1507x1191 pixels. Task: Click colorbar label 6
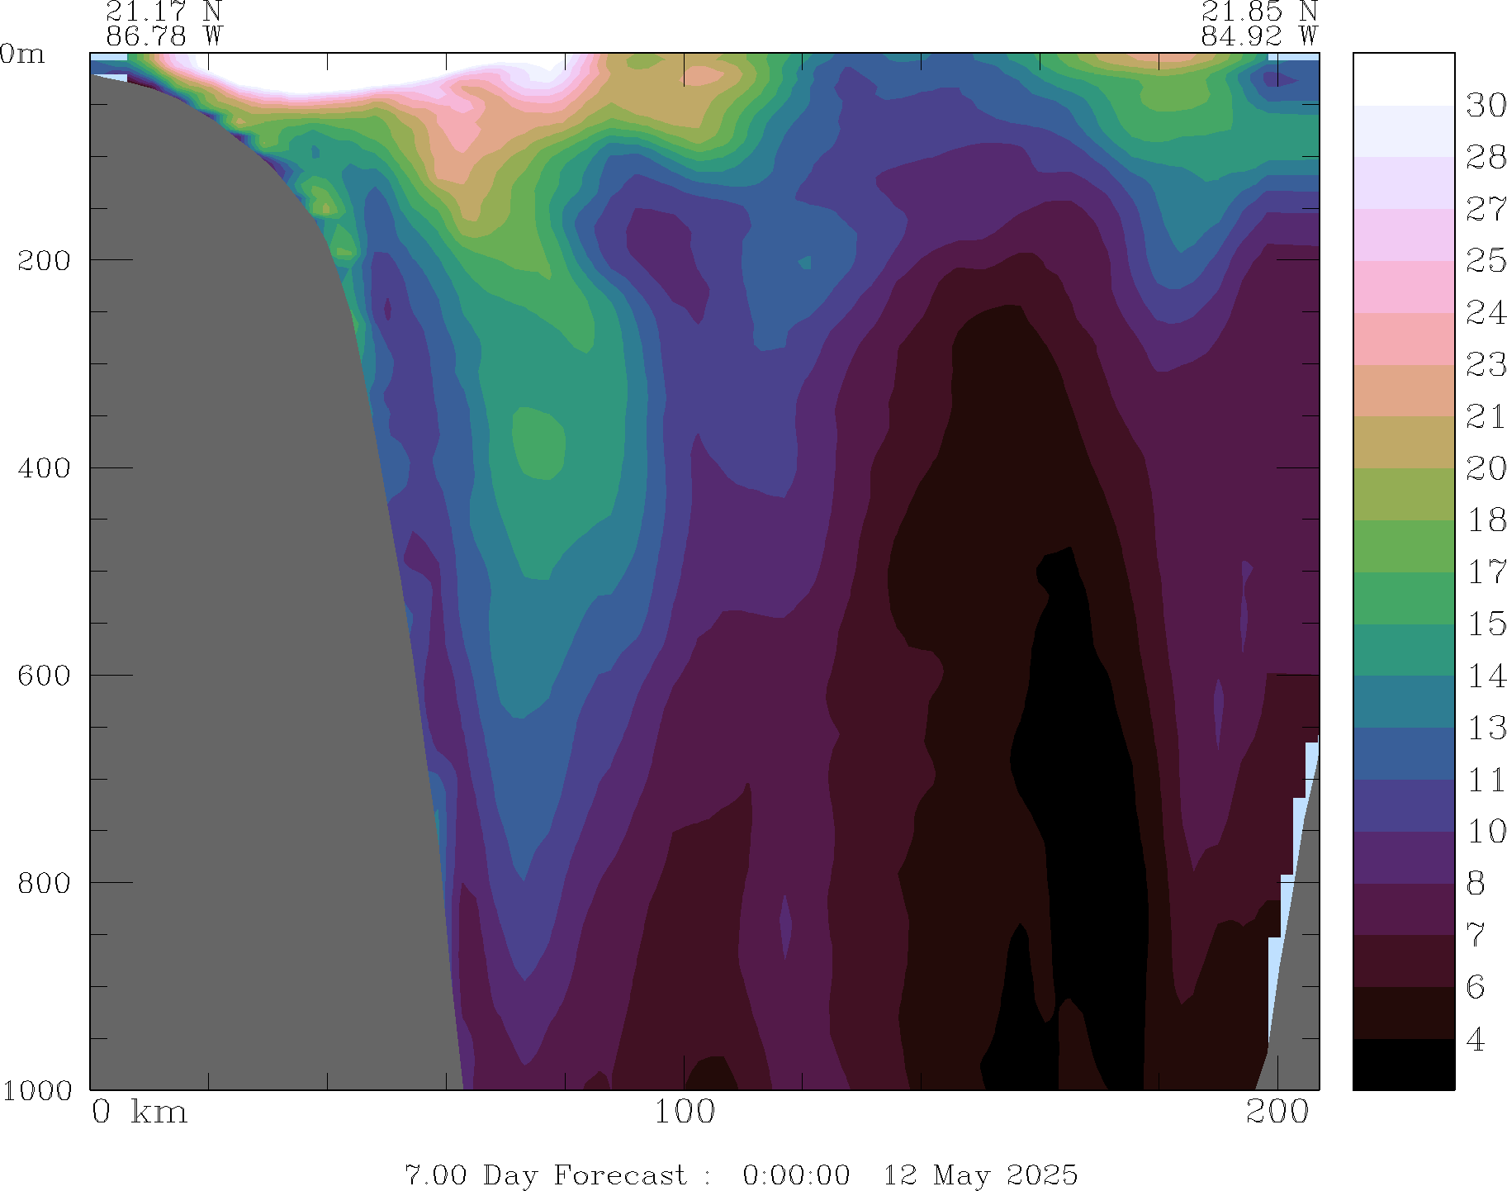1476,987
